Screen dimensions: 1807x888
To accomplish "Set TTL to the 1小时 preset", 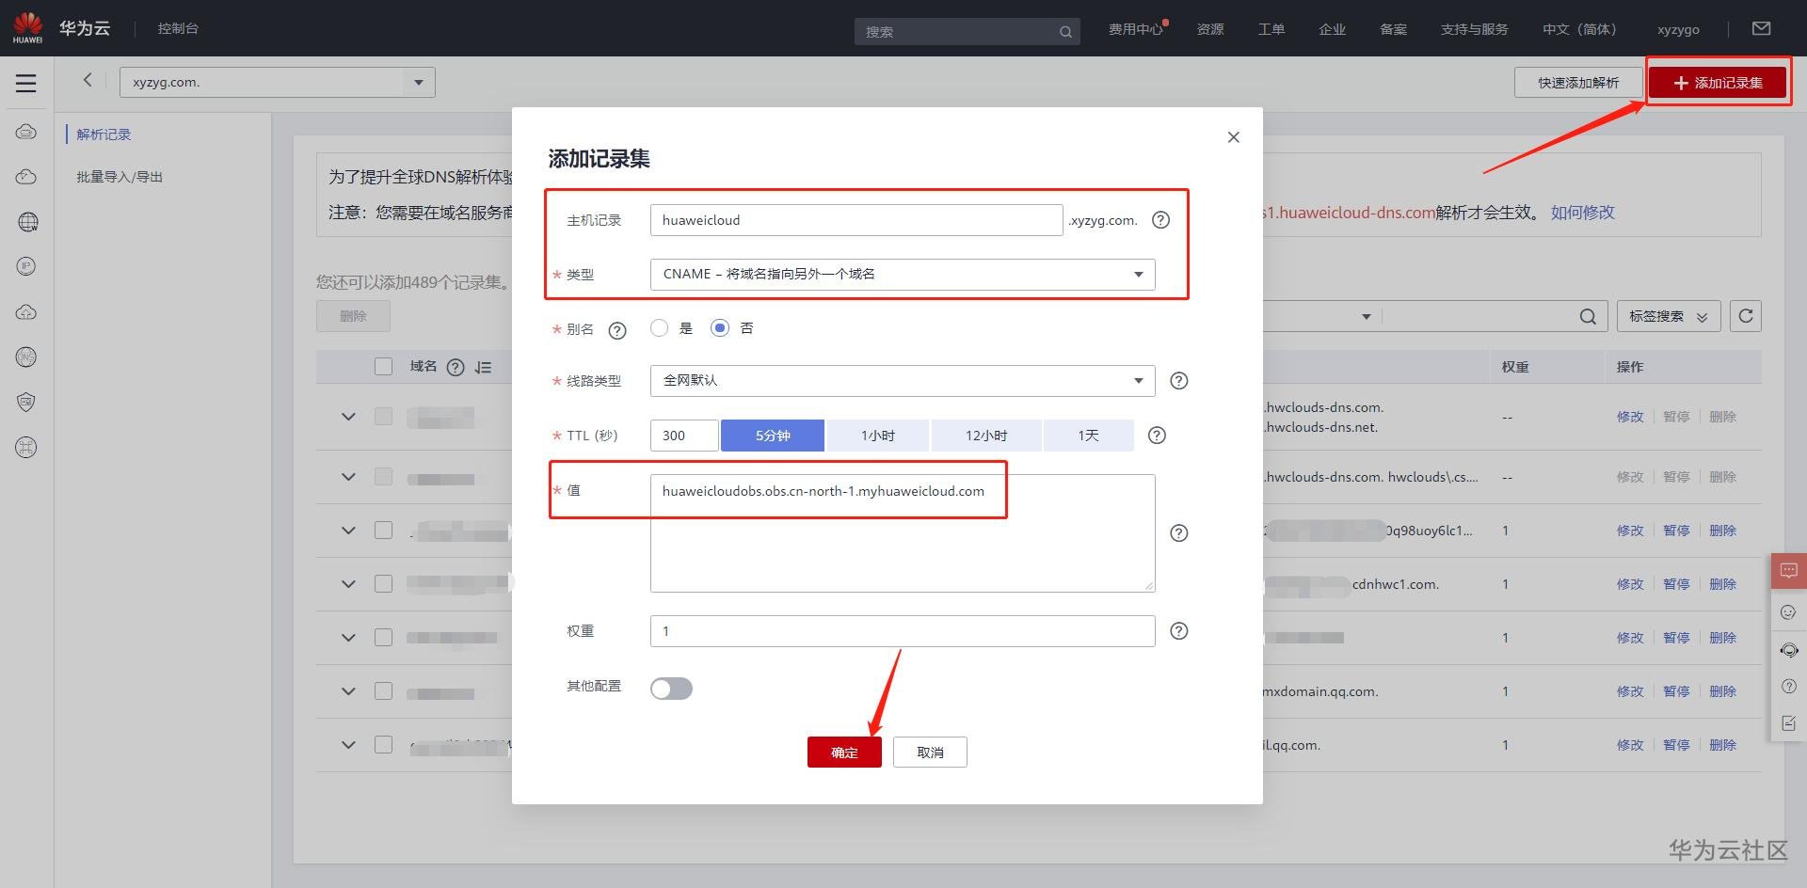I will (878, 436).
